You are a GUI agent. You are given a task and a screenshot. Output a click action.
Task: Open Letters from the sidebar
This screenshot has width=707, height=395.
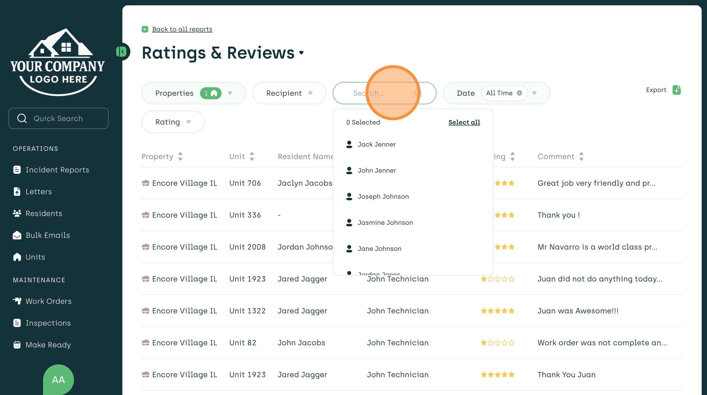coord(38,192)
